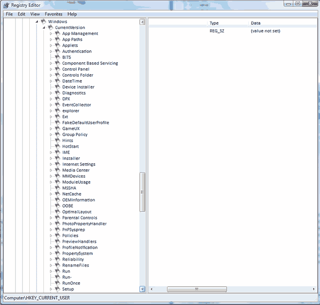Viewport: 320px width, 305px height.
Task: Click the OOBE folder icon
Action: tap(58, 206)
